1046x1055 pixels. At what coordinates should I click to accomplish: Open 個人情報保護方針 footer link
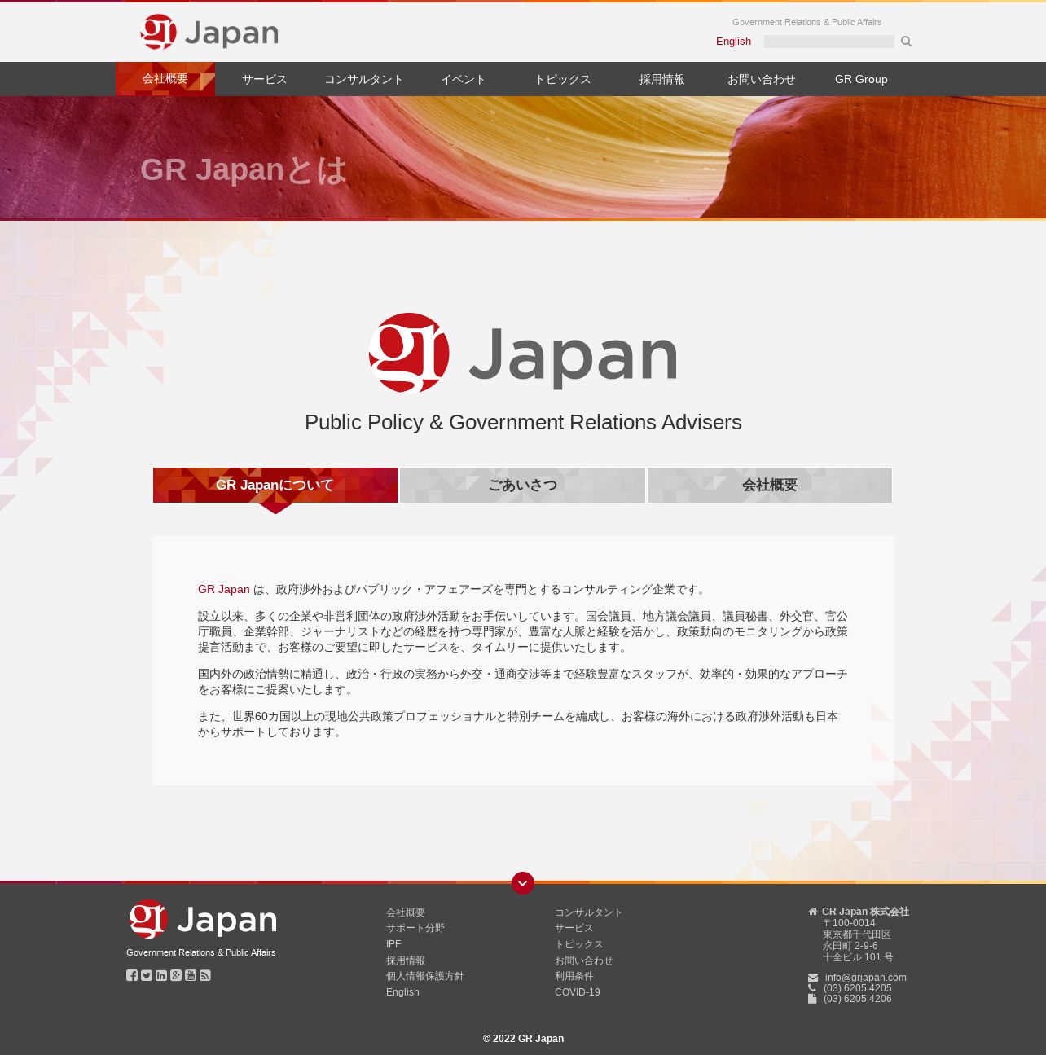pyautogui.click(x=424, y=976)
